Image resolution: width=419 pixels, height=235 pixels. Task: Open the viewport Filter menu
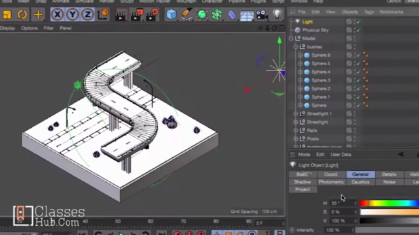pos(48,28)
